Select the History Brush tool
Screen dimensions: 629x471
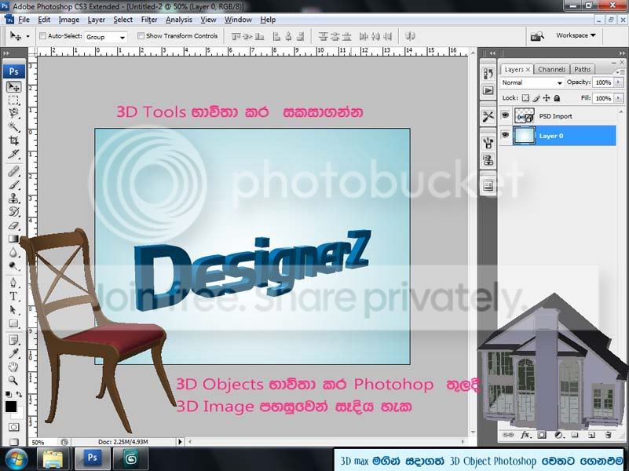coord(13,212)
